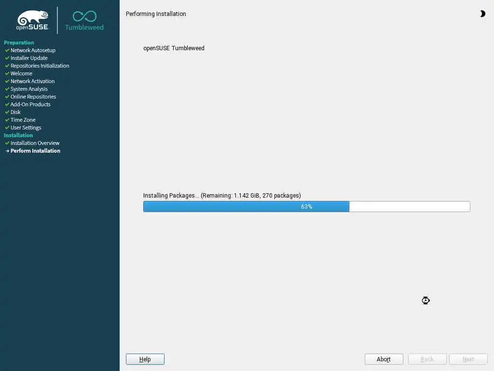The width and height of the screenshot is (494, 371).
Task: Click the openSUSE chameleon logo
Action: [32, 20]
